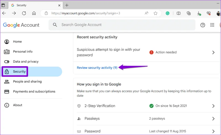Viewport: 221px width, 135px height.
Task: Click 'On since 16 Sept 2021' text
Action: (x=171, y=106)
